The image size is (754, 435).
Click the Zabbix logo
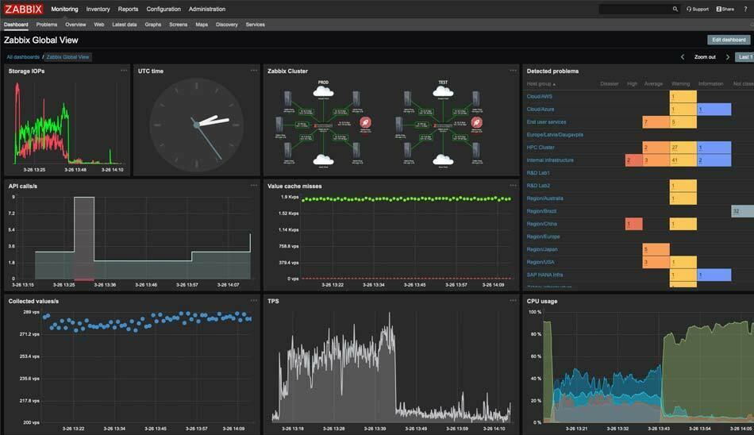[24, 10]
